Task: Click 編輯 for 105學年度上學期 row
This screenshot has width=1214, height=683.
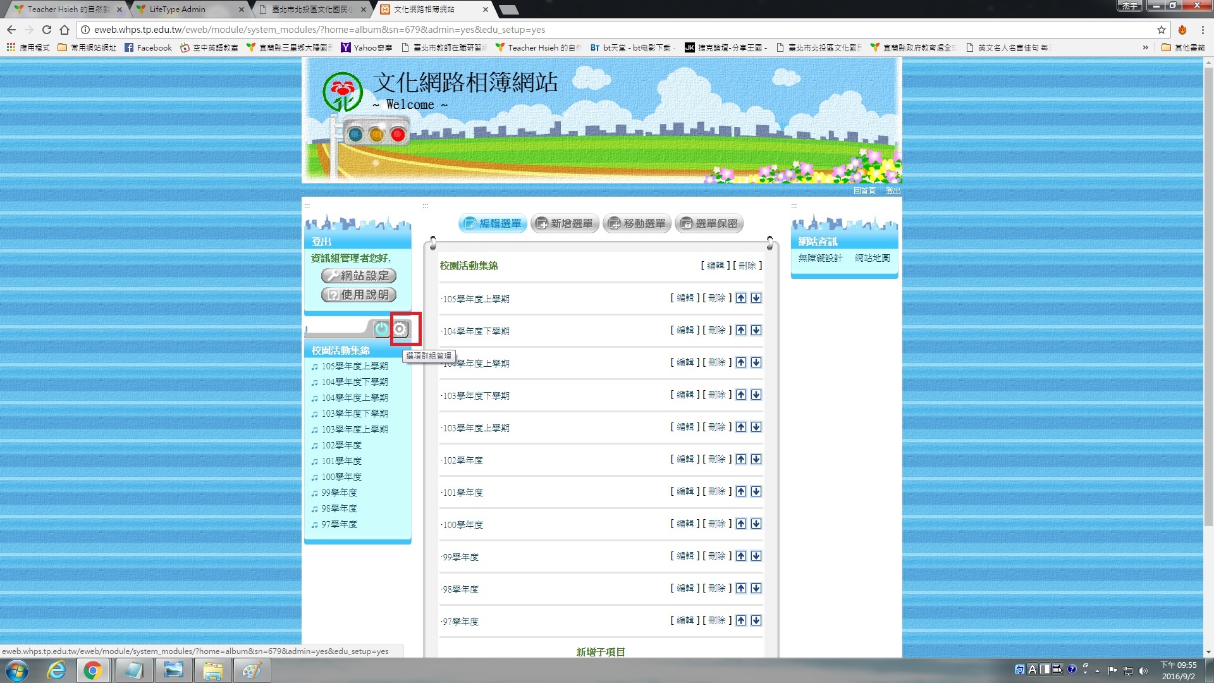Action: click(x=685, y=298)
